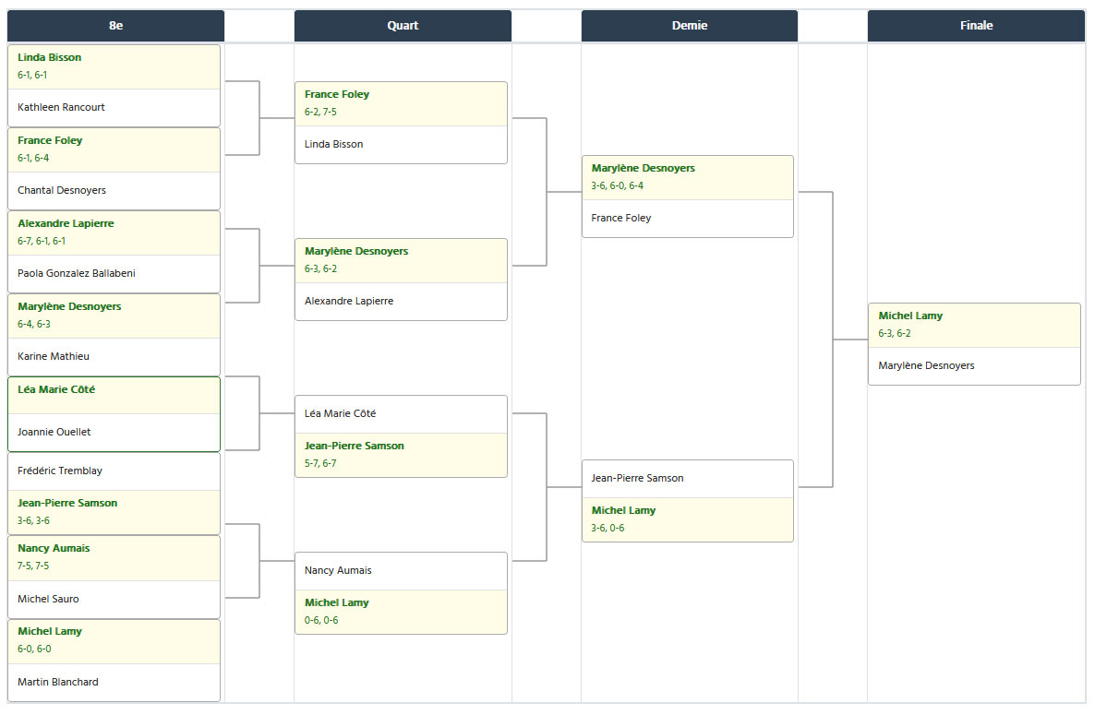This screenshot has width=1095, height=715.
Task: Click France Foley in the 8e round
Action: pos(114,149)
